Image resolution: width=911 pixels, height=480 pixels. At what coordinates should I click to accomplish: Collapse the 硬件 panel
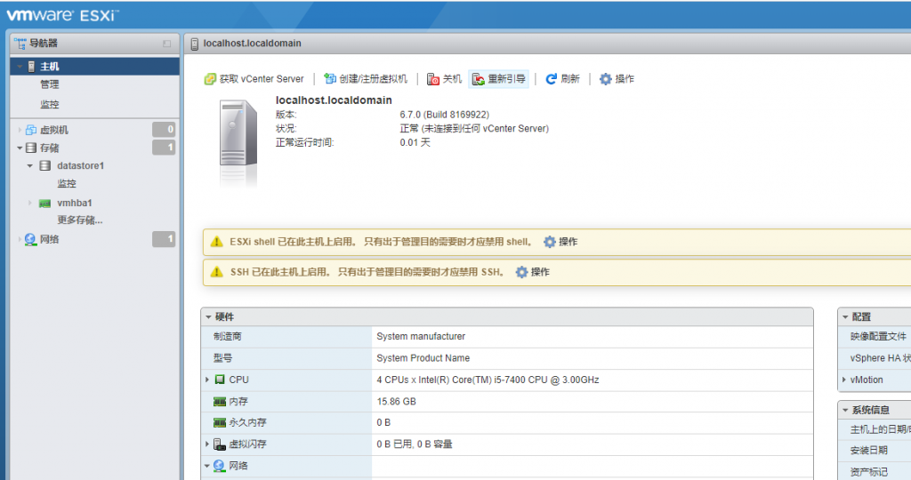pyautogui.click(x=208, y=317)
